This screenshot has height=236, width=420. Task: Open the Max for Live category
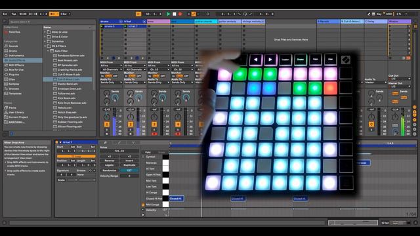coord(16,70)
